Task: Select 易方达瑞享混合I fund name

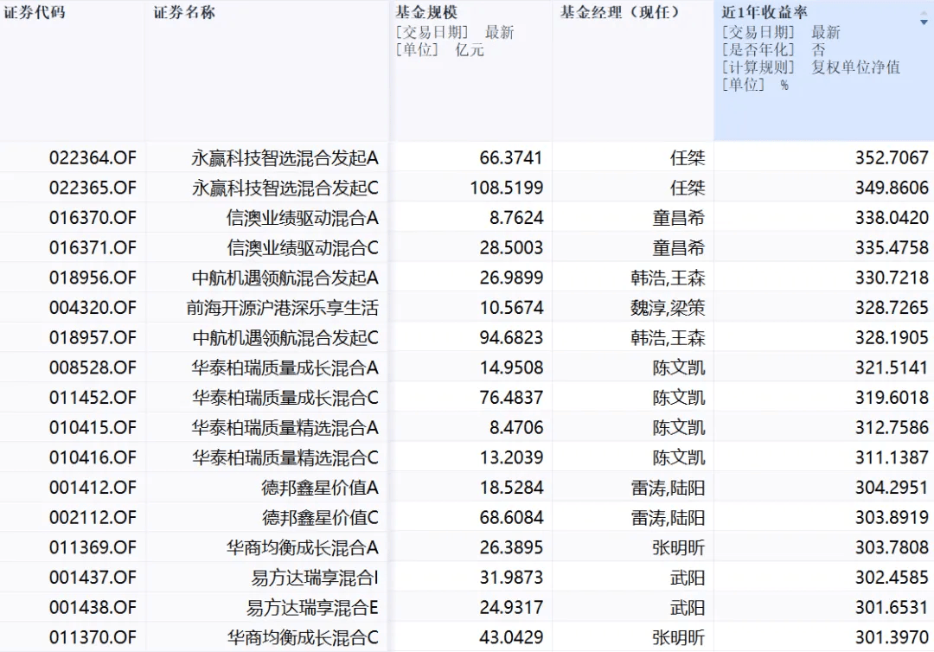Action: point(315,578)
